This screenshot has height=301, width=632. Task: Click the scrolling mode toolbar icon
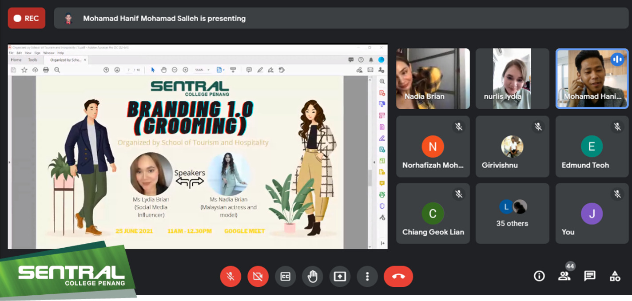(233, 70)
